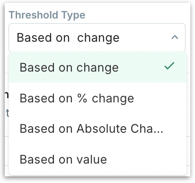
Task: Click the upward caret in Threshold Type box
Action: coord(175,37)
